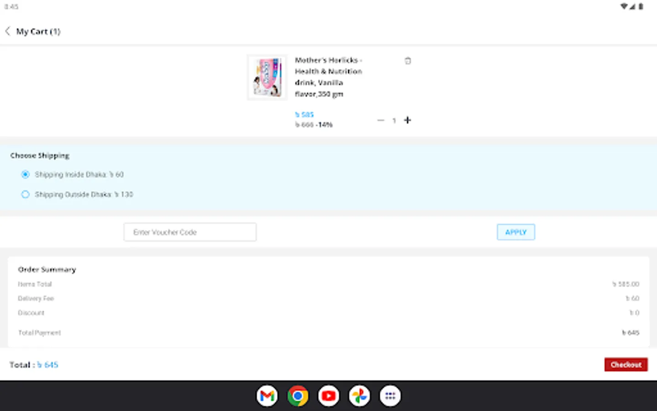This screenshot has height=411, width=657.
Task: Select the quantity number 1
Action: click(x=394, y=121)
